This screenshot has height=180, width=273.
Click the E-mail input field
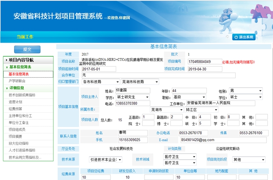click(223, 140)
